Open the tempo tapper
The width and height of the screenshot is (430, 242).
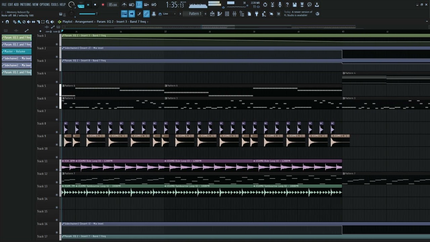[264, 14]
